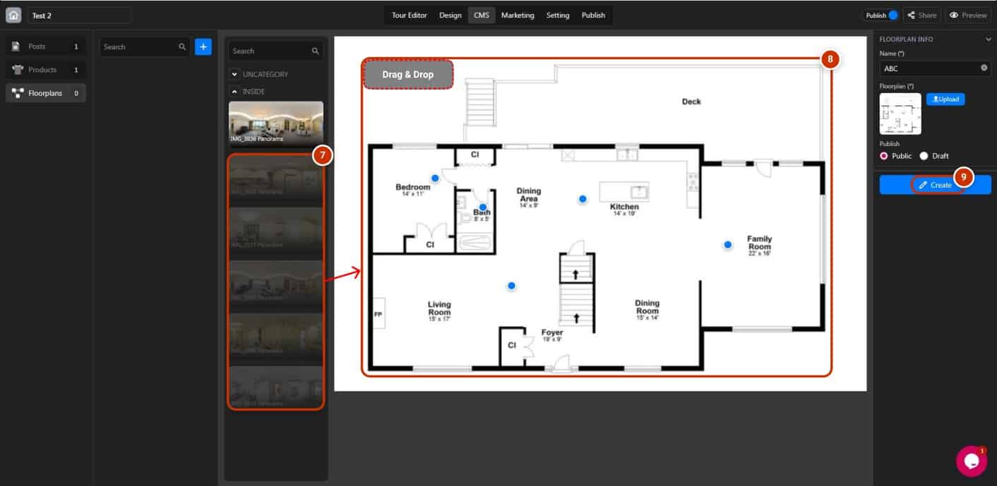The image size is (997, 486).
Task: Toggle the Publish switch in the top bar
Action: (x=897, y=14)
